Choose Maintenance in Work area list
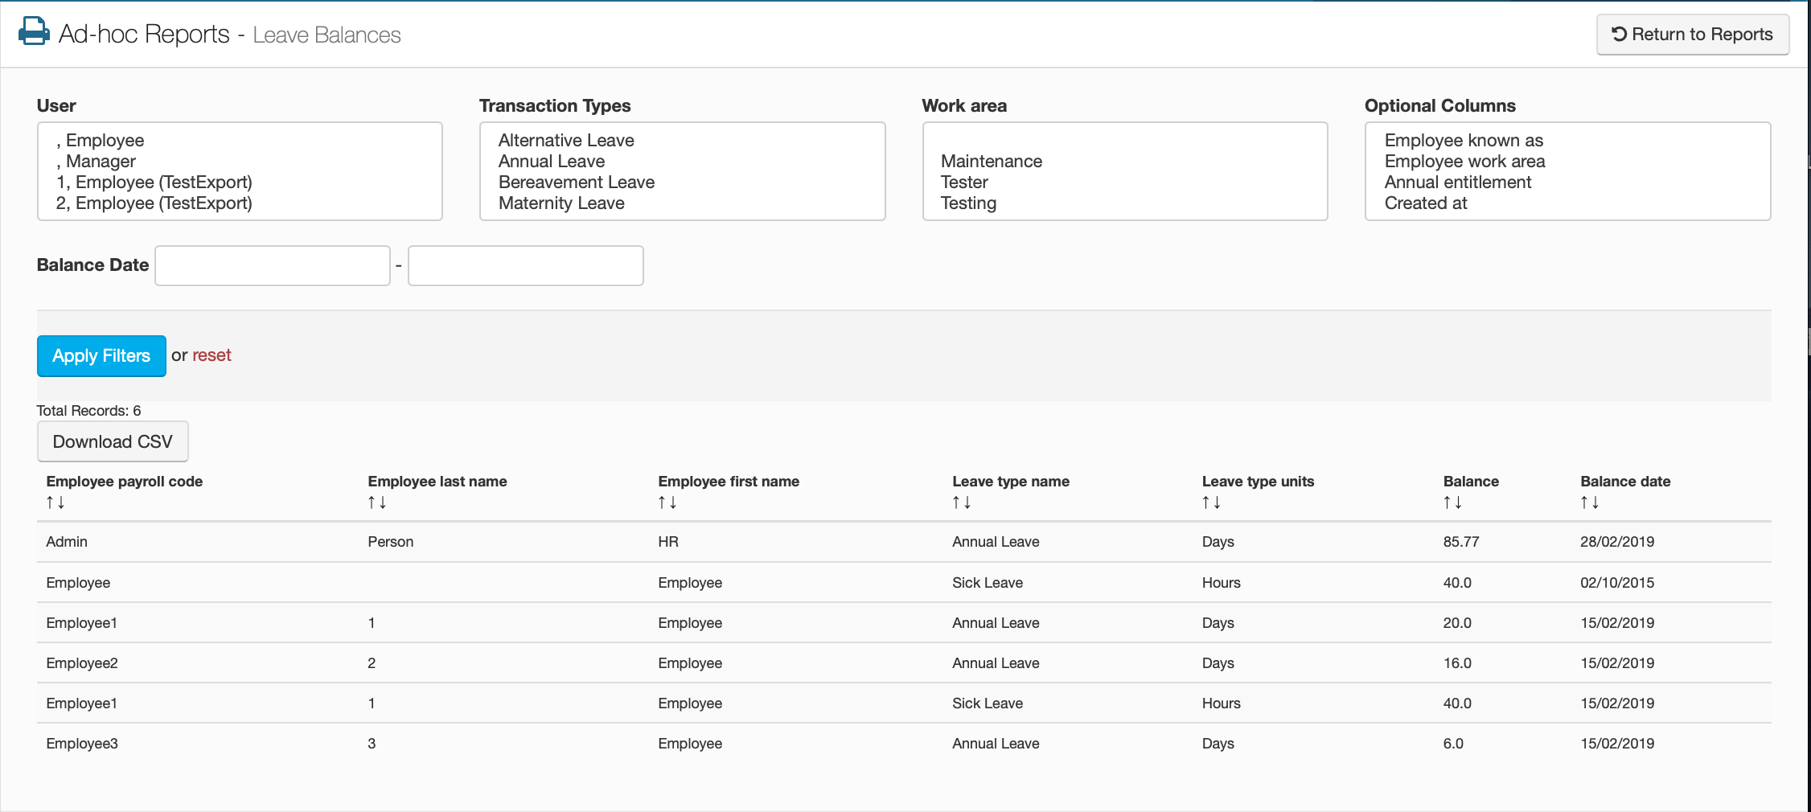Image resolution: width=1811 pixels, height=812 pixels. (991, 162)
